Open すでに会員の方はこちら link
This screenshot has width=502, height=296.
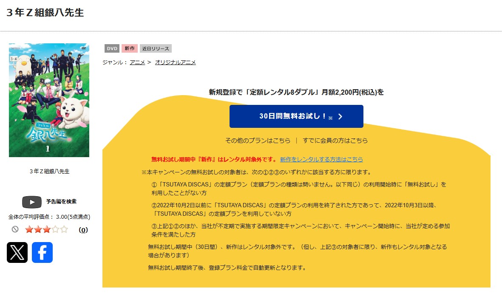point(335,141)
